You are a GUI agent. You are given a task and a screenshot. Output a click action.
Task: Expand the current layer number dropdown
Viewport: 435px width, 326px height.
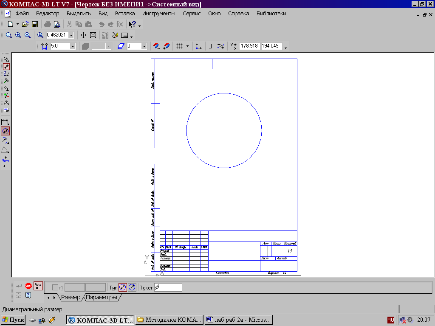pyautogui.click(x=144, y=46)
